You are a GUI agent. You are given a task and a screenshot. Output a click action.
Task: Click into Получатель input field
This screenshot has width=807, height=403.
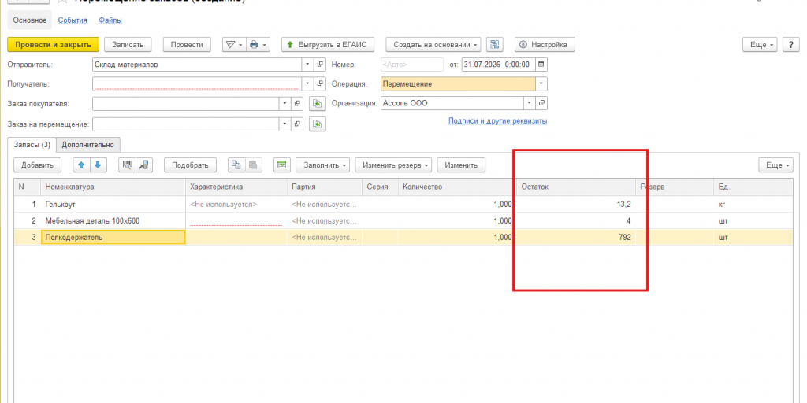click(x=197, y=83)
